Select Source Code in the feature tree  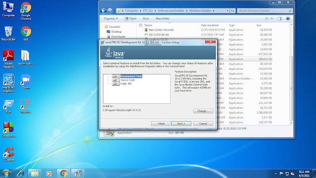tap(127, 80)
